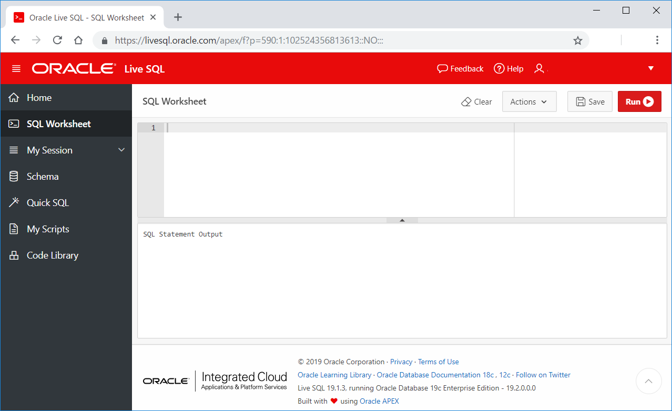The image size is (672, 411).
Task: Open the Actions dropdown menu
Action: 529,101
